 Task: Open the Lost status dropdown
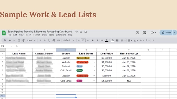(x=94, y=81)
